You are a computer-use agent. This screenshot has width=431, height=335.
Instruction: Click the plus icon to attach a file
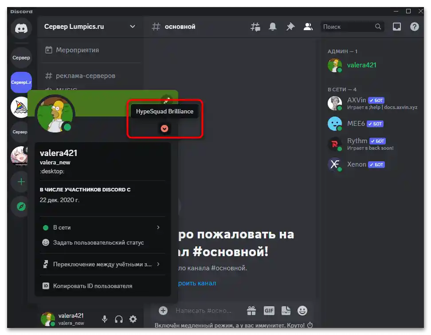tap(164, 311)
